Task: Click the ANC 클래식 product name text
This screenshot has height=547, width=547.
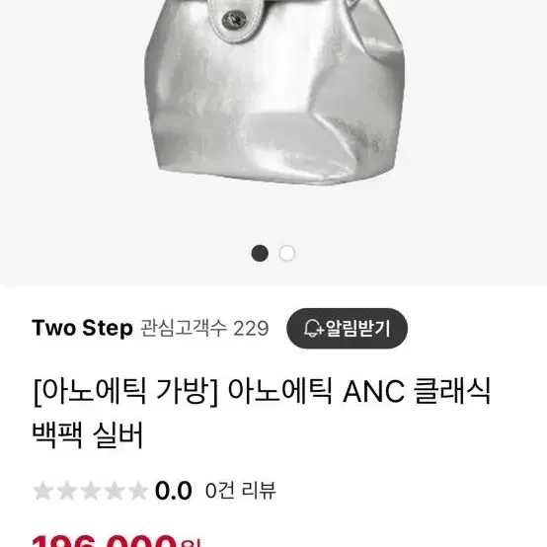Action: tap(417, 391)
